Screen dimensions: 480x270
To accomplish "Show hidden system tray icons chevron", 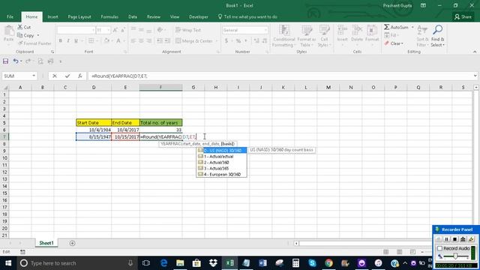I will [405, 263].
